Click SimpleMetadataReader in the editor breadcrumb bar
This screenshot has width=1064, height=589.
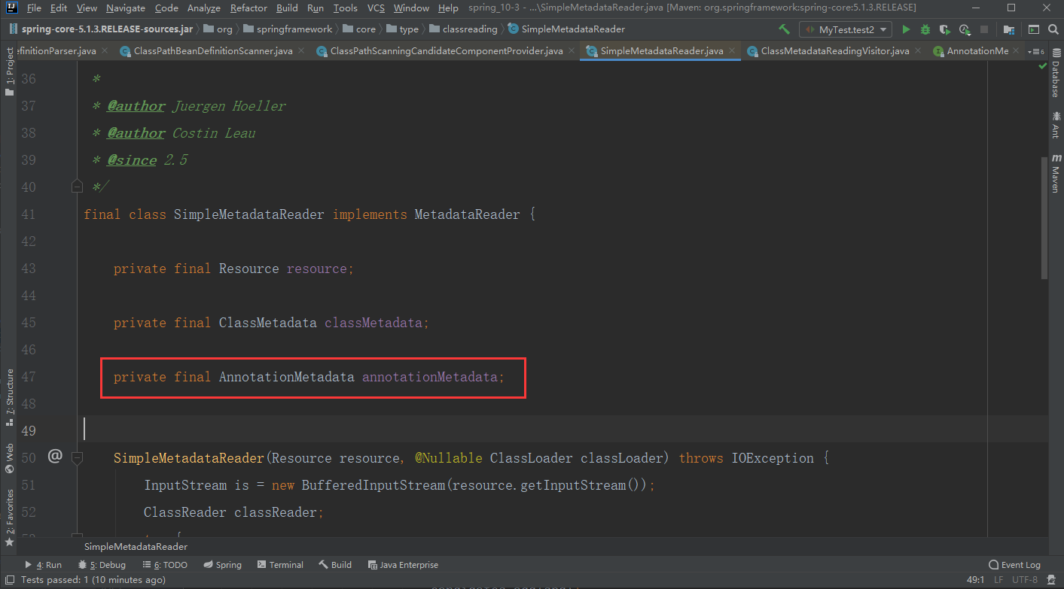click(136, 547)
